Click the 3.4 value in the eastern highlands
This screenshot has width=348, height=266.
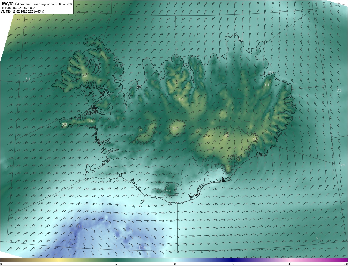(x=266, y=85)
